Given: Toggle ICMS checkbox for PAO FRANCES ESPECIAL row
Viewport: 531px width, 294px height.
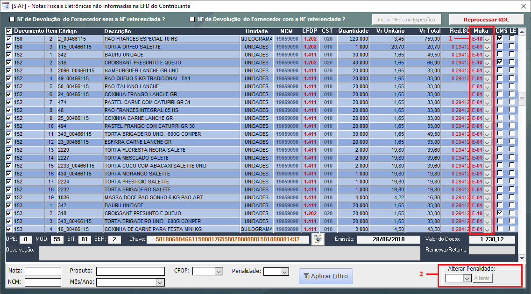Looking at the screenshot, I should [x=500, y=39].
